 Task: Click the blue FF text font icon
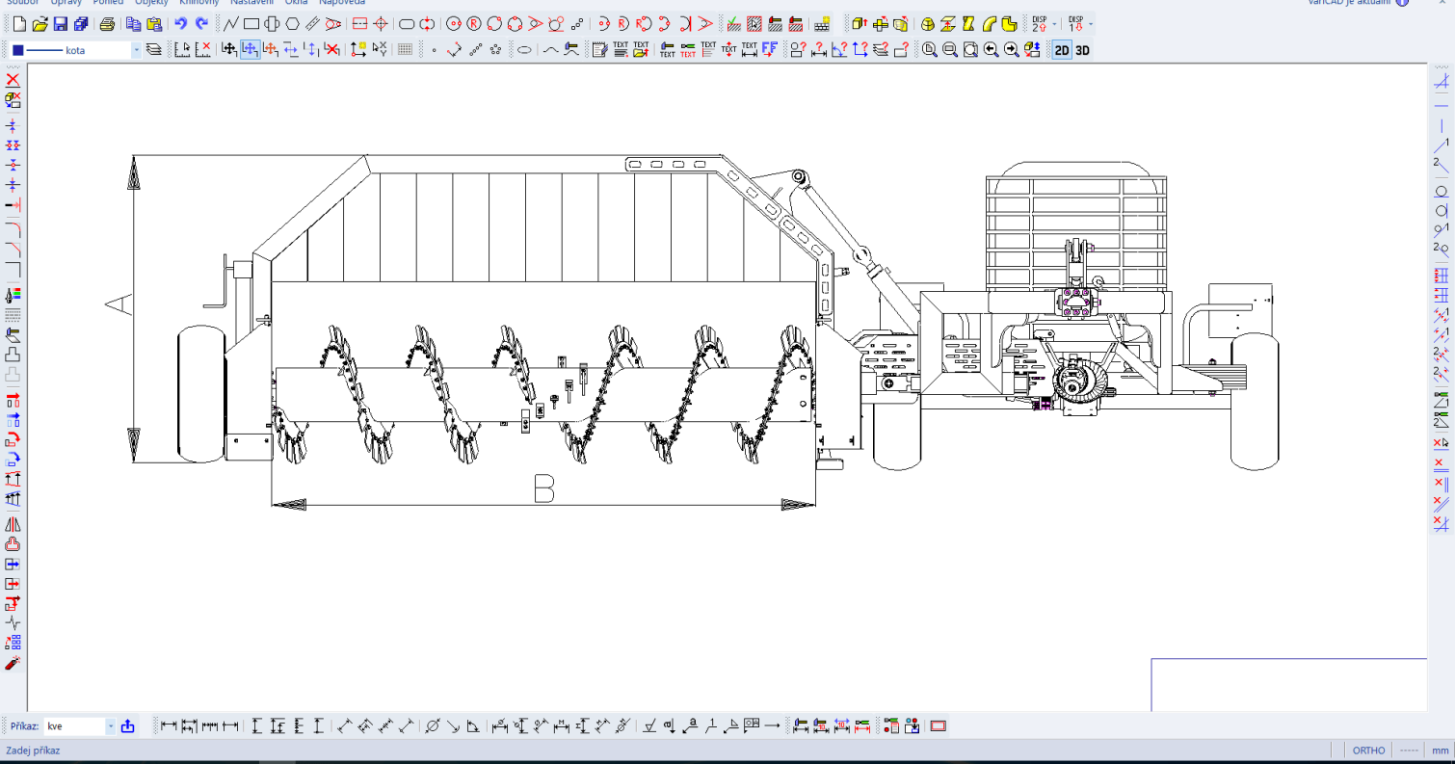(770, 50)
